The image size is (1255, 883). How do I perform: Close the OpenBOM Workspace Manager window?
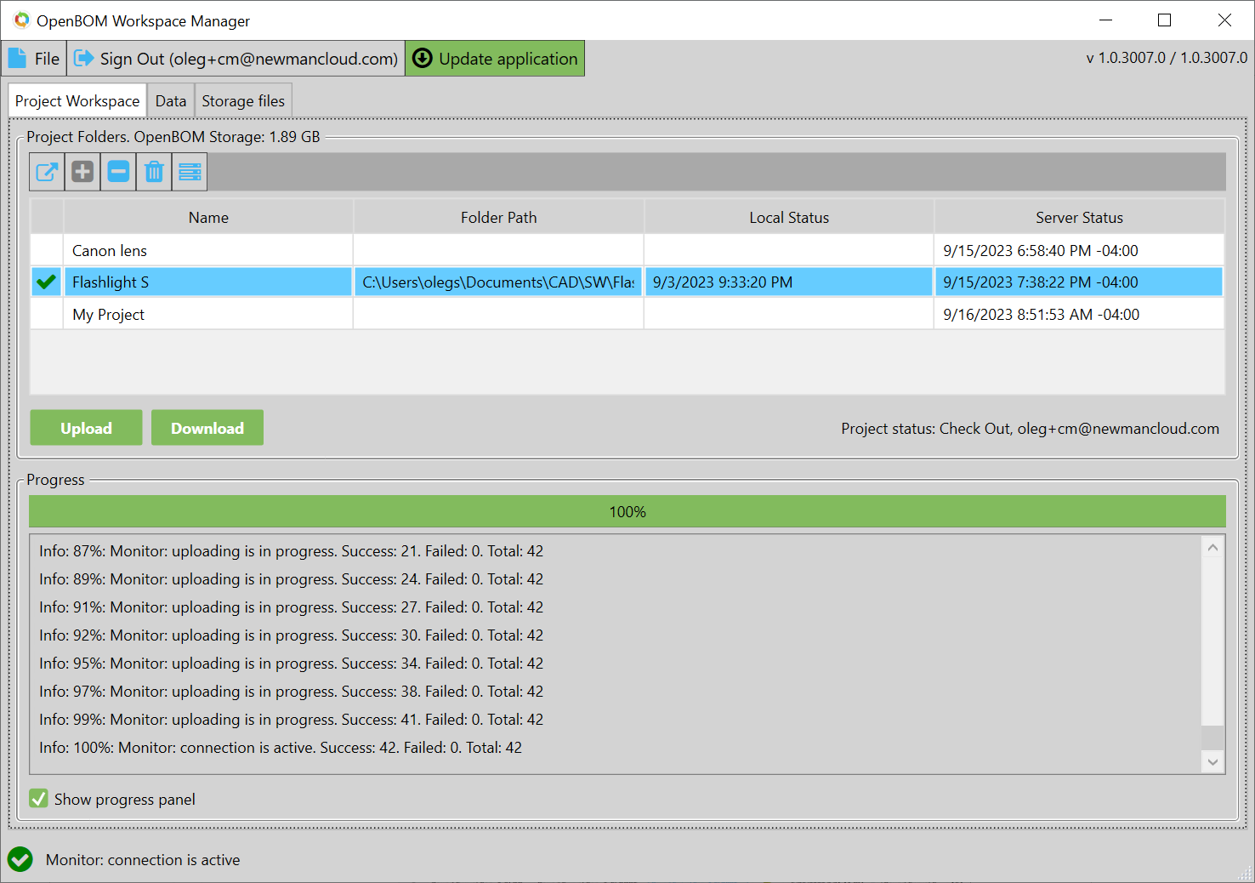(x=1224, y=20)
